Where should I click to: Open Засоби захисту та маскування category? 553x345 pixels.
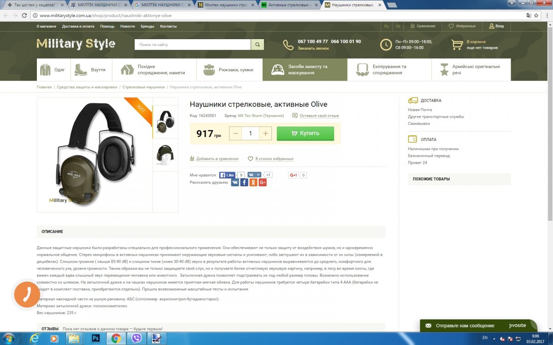(305, 69)
